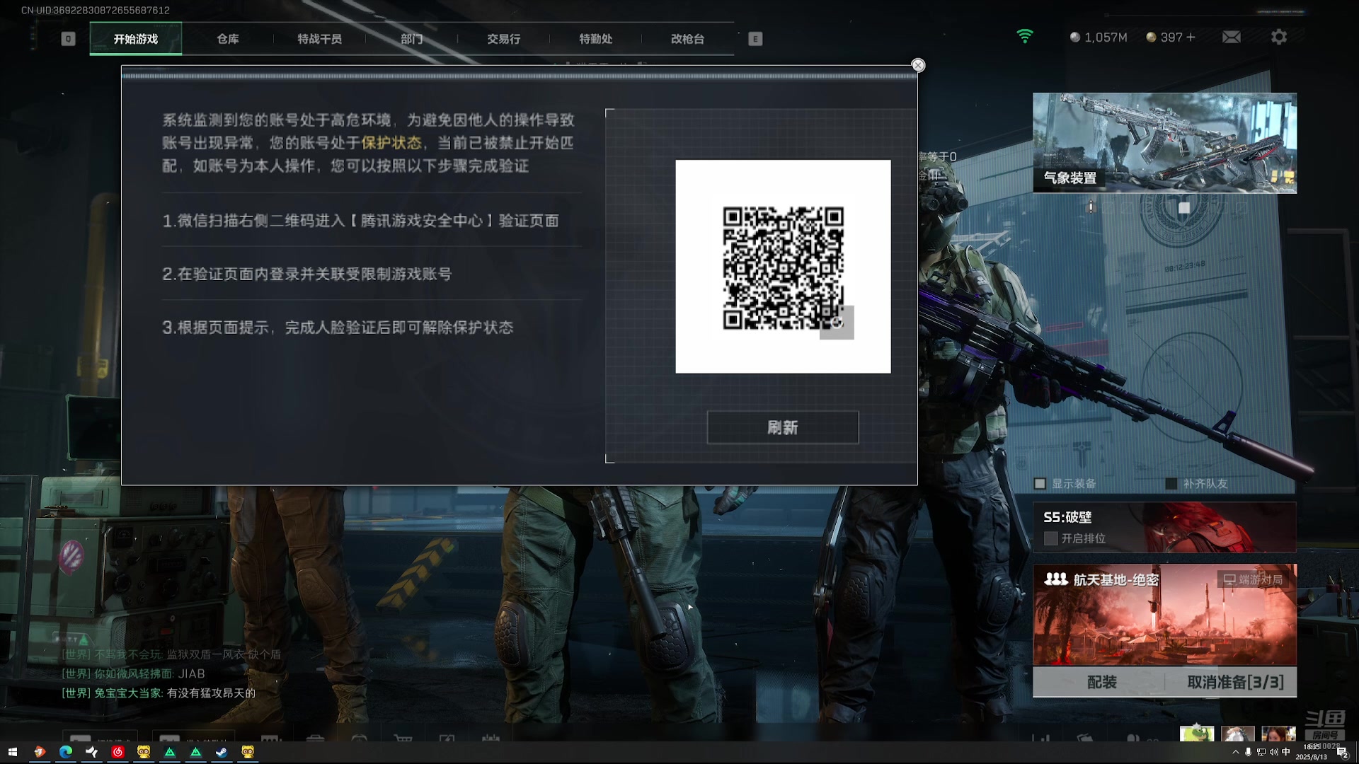Open the mail envelope icon
The width and height of the screenshot is (1359, 764).
pyautogui.click(x=1232, y=37)
